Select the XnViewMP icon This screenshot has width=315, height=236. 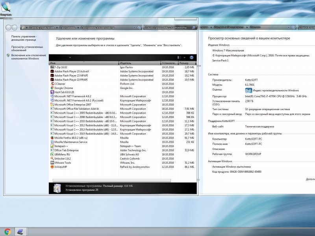pos(52,167)
